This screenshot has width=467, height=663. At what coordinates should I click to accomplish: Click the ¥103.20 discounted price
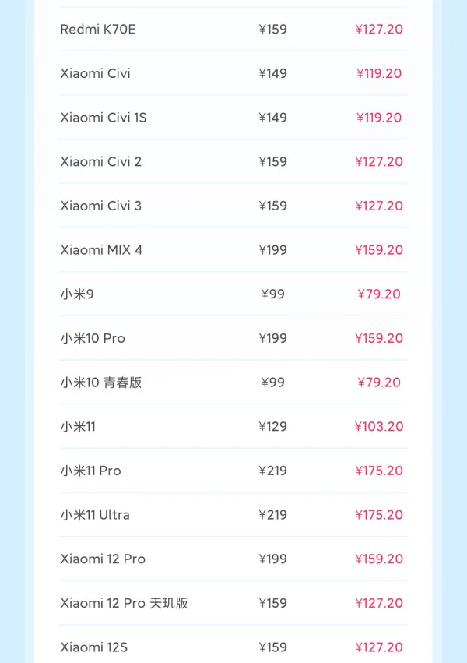pyautogui.click(x=379, y=427)
